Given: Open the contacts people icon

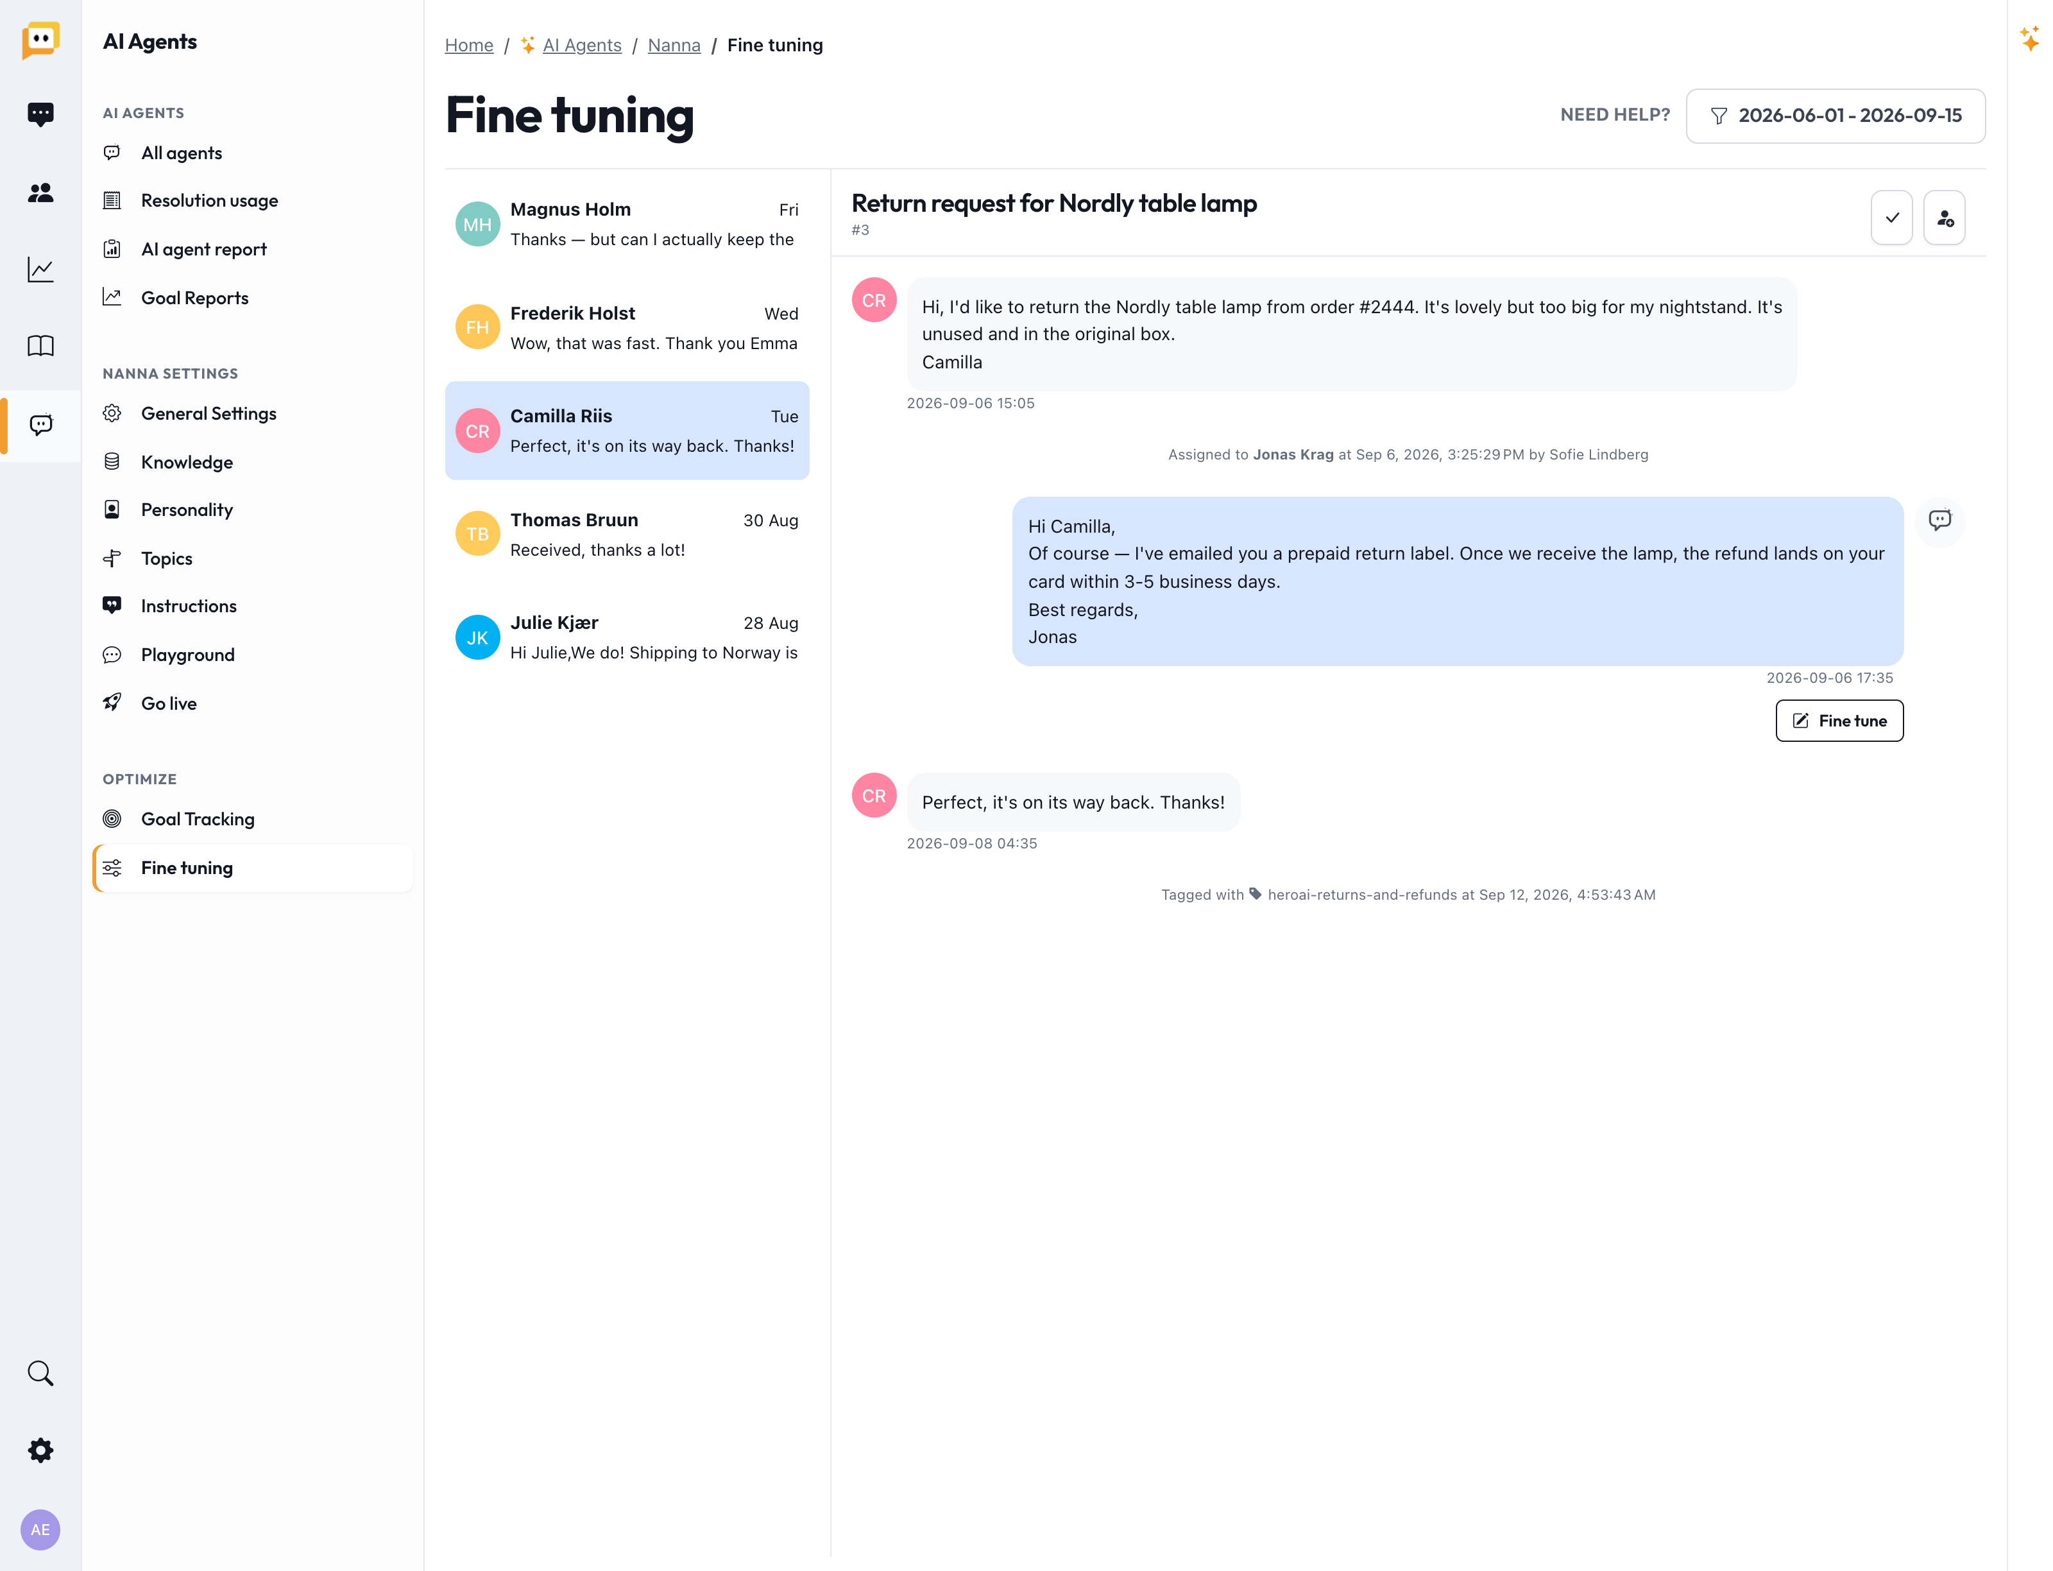Looking at the screenshot, I should pyautogui.click(x=40, y=193).
